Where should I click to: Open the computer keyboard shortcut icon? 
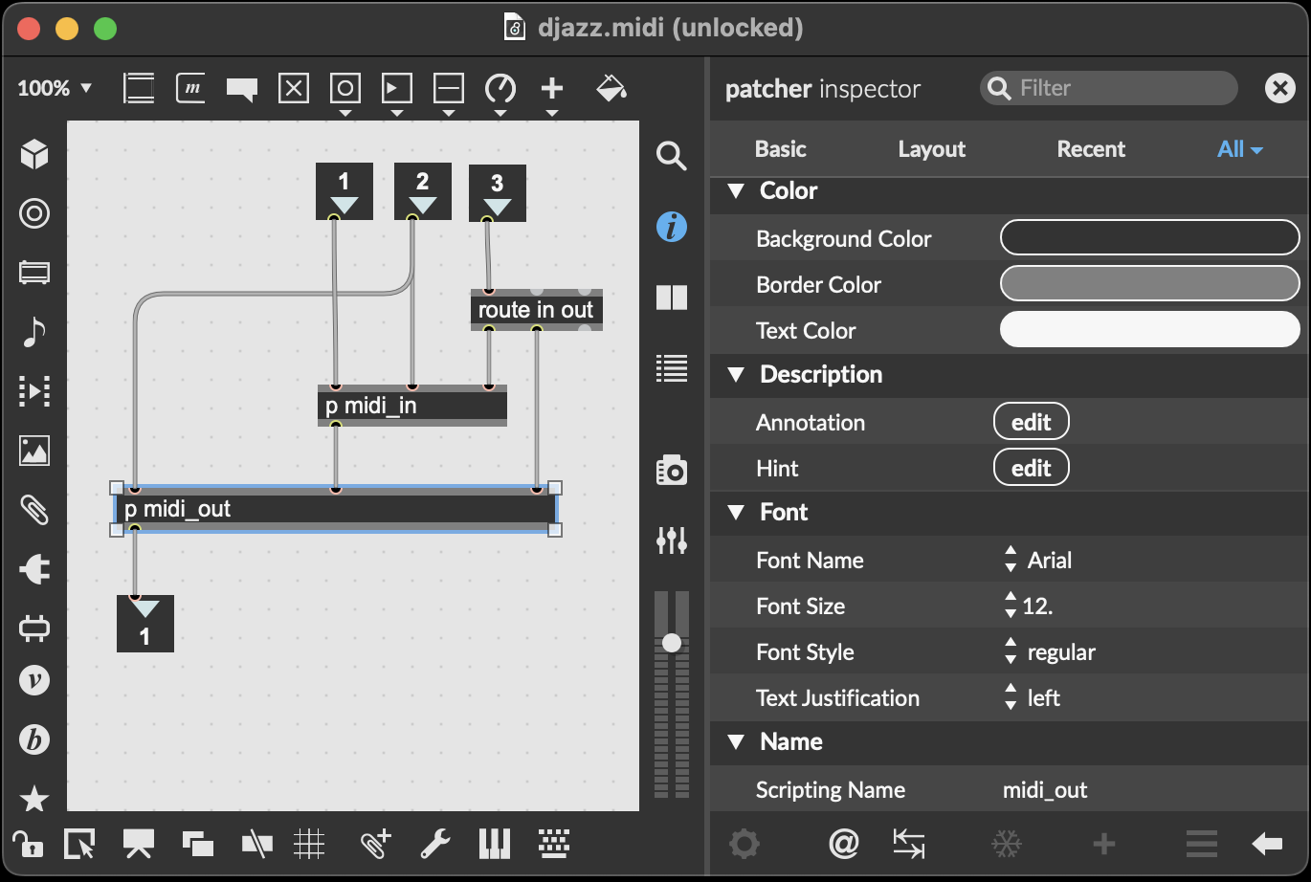[554, 843]
